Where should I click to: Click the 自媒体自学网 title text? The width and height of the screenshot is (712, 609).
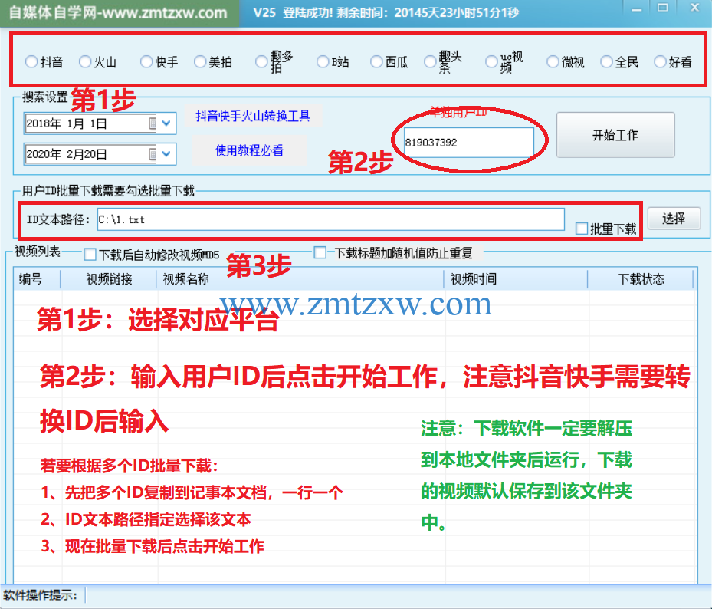tap(118, 12)
